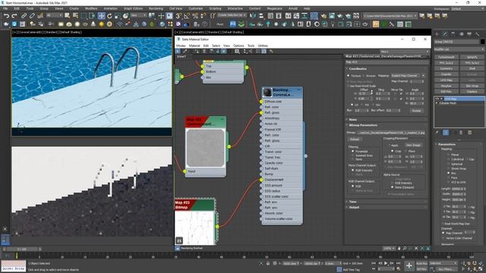The height and width of the screenshot is (273, 486).
Task: Choose the Select and Rotate tool
Action: click(x=109, y=16)
